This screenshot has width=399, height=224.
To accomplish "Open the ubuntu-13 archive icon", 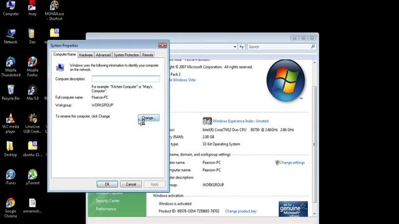I will [32, 149].
